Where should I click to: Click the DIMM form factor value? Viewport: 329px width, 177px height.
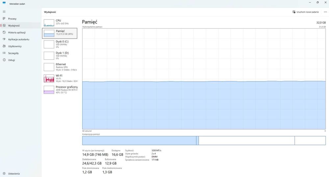tap(154, 157)
